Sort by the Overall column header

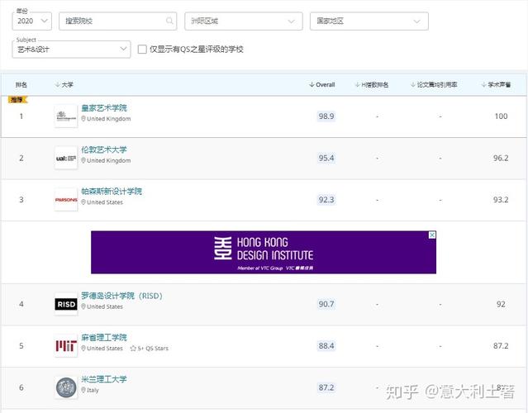[322, 84]
